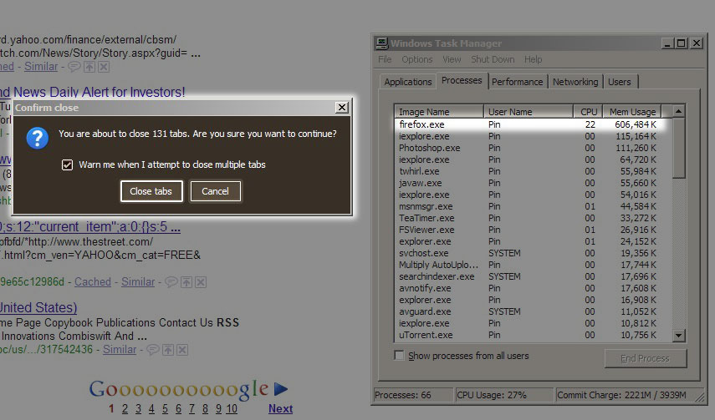The image size is (715, 420).
Task: Click Cancel in the Confirm close dialog
Action: pyautogui.click(x=215, y=191)
